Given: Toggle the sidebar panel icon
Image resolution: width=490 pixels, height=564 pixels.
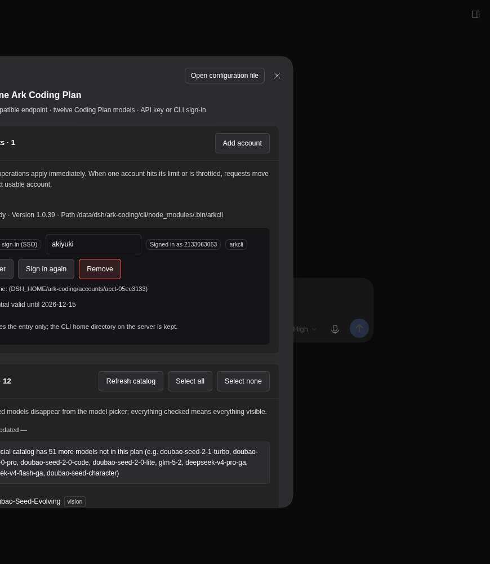Looking at the screenshot, I should point(475,15).
